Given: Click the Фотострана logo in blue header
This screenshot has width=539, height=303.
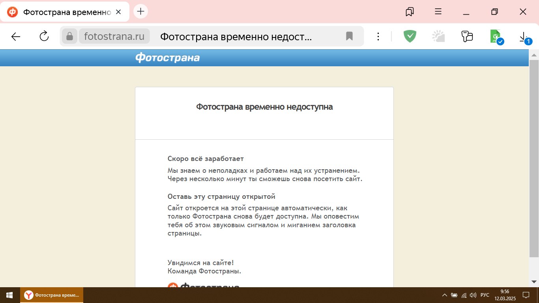Looking at the screenshot, I should [167, 58].
